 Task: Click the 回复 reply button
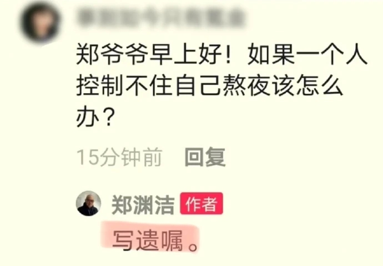pos(205,157)
